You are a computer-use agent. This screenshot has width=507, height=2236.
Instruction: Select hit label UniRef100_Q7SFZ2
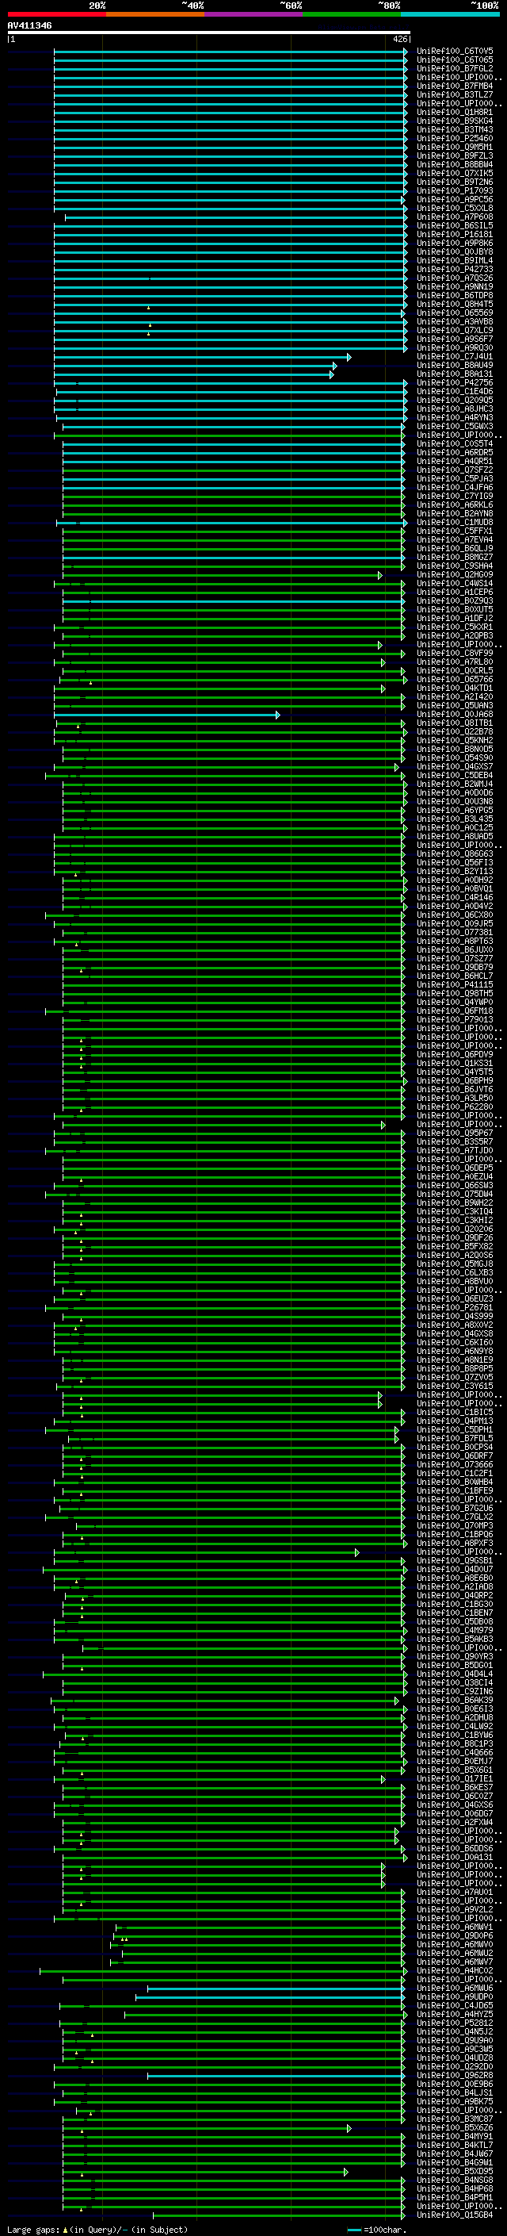tap(455, 470)
